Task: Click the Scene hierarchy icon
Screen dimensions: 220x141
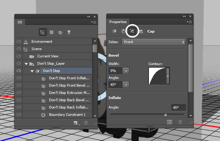Action: 26,49
